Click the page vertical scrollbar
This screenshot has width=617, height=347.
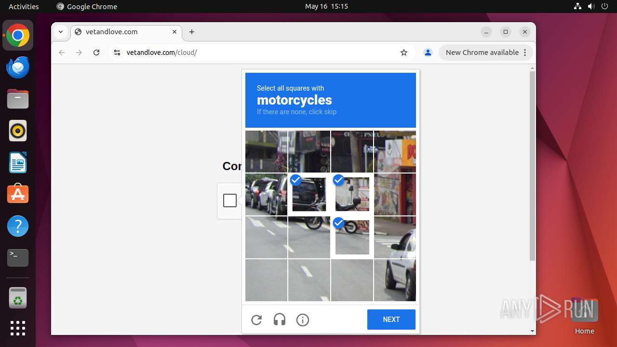[x=532, y=166]
